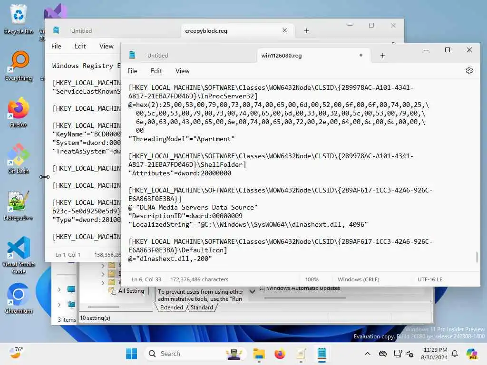Image resolution: width=487 pixels, height=365 pixels.
Task: Click the network display icon in system tray
Action: pyautogui.click(x=398, y=354)
